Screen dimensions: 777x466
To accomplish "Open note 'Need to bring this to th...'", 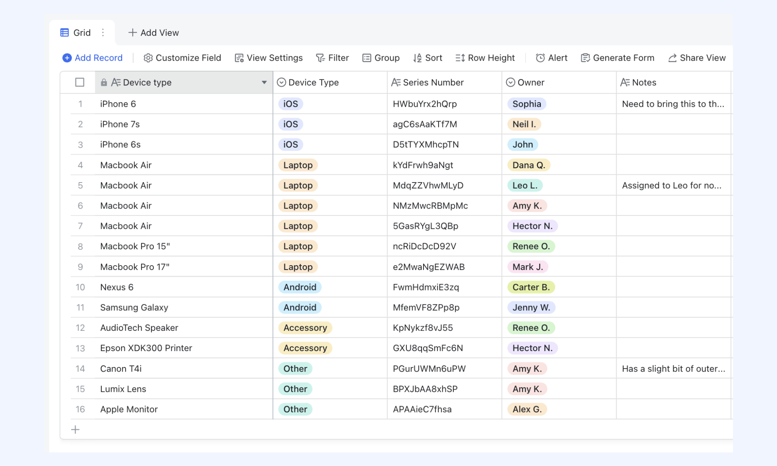I will 673,104.
